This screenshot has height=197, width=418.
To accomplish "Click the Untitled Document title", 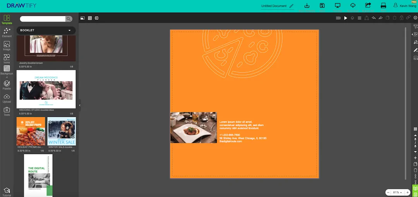I will click(x=274, y=6).
